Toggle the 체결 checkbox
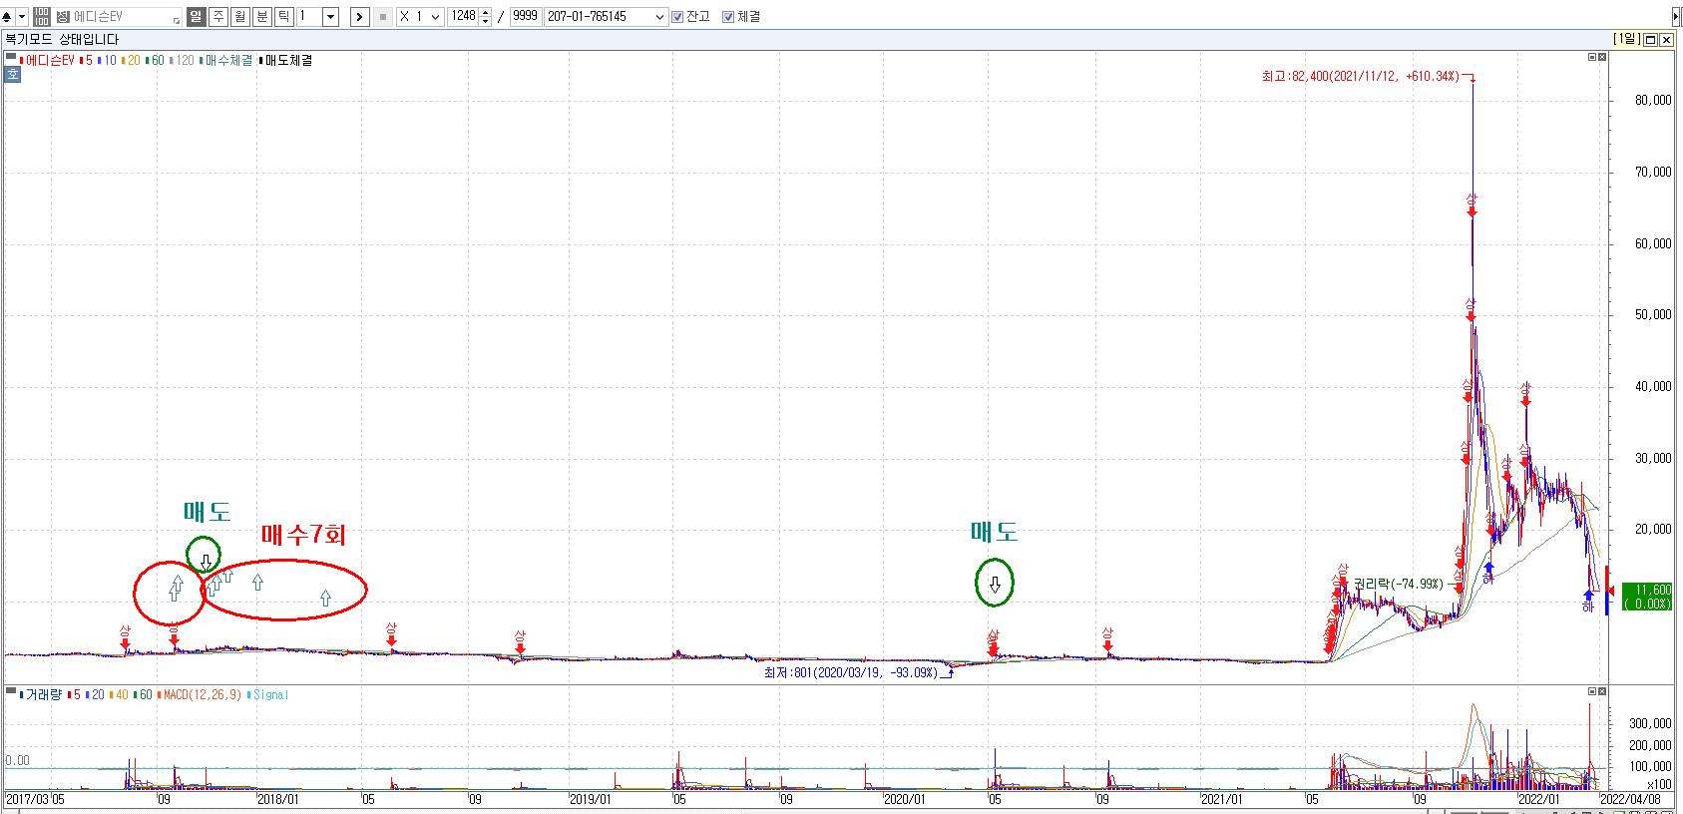Image resolution: width=1683 pixels, height=814 pixels. tap(728, 17)
